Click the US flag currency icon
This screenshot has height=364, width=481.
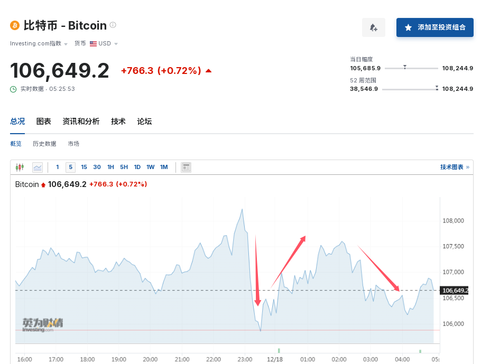pyautogui.click(x=93, y=44)
